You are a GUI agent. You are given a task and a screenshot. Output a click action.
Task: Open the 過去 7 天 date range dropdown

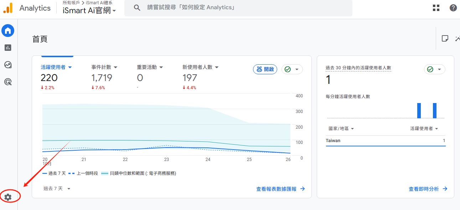pos(57,189)
